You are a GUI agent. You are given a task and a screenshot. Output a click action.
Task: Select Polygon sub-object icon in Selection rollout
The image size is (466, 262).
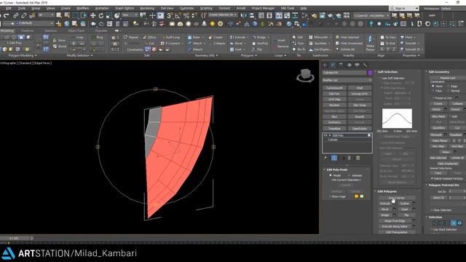point(454,223)
